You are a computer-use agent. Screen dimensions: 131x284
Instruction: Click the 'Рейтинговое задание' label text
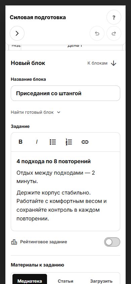click(44, 242)
